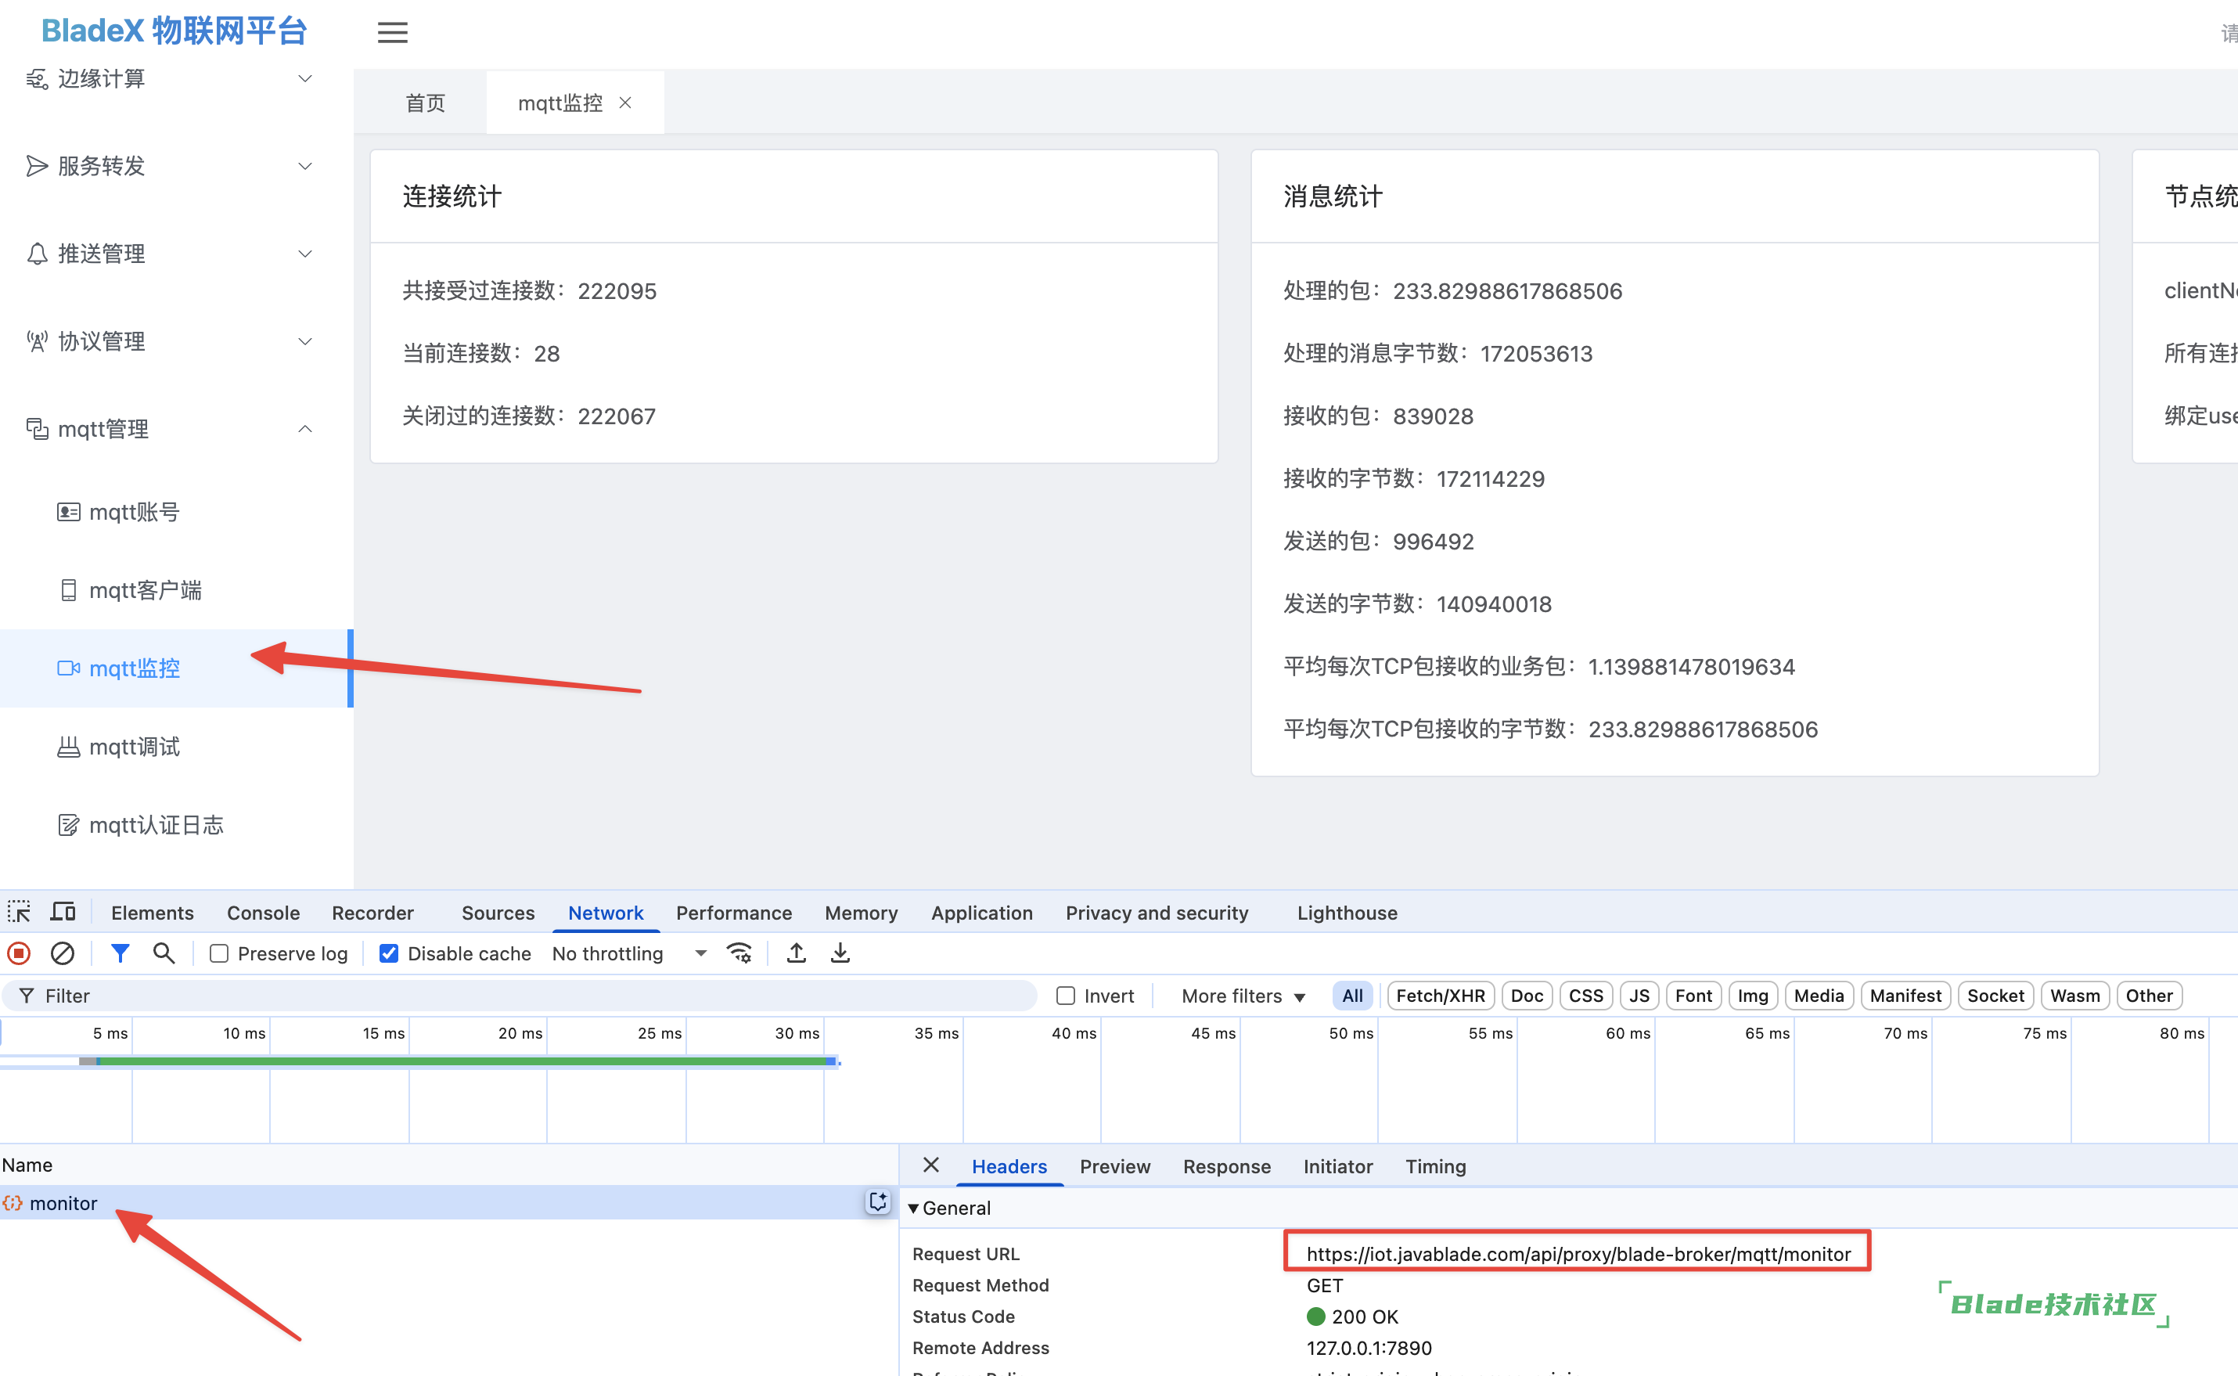Filter requests by JS
The width and height of the screenshot is (2238, 1376).
[1639, 996]
